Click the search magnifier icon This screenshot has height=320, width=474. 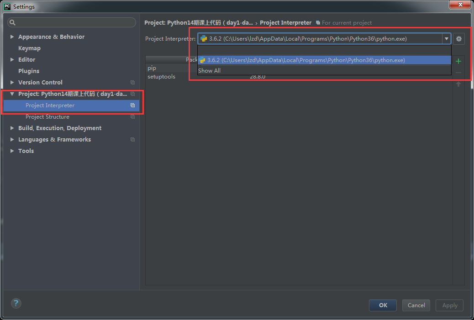click(x=12, y=22)
